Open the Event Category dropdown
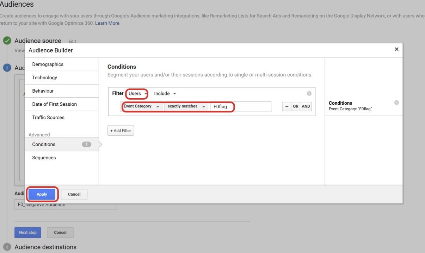Viewport: 425px width, 253px height. [141, 106]
